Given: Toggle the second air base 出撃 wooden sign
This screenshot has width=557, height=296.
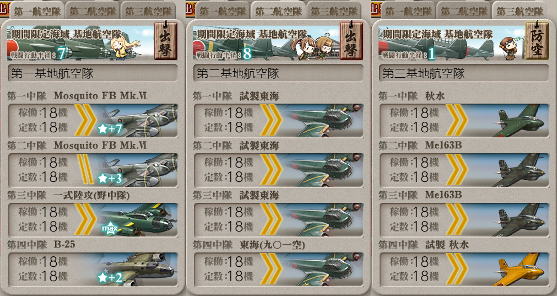Looking at the screenshot, I should pos(351,40).
